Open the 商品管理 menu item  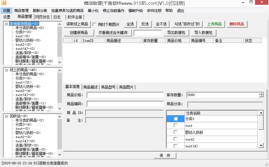(22, 11)
